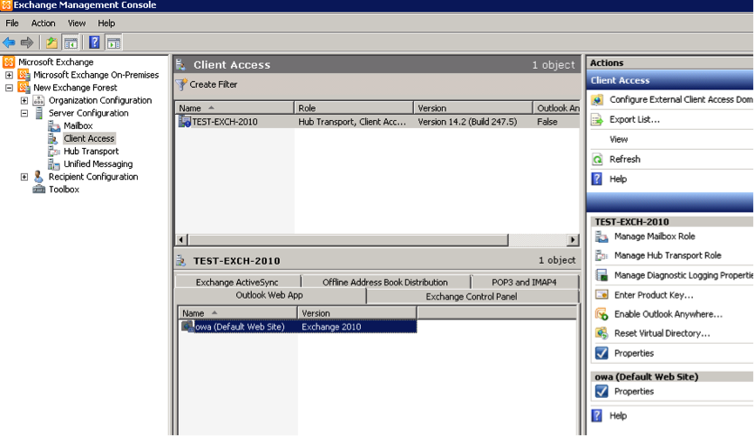Select the Outlook Web App tab
This screenshot has width=754, height=436.
click(x=269, y=295)
